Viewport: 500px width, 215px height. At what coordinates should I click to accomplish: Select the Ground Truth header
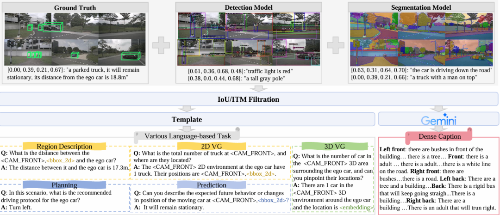[75, 7]
